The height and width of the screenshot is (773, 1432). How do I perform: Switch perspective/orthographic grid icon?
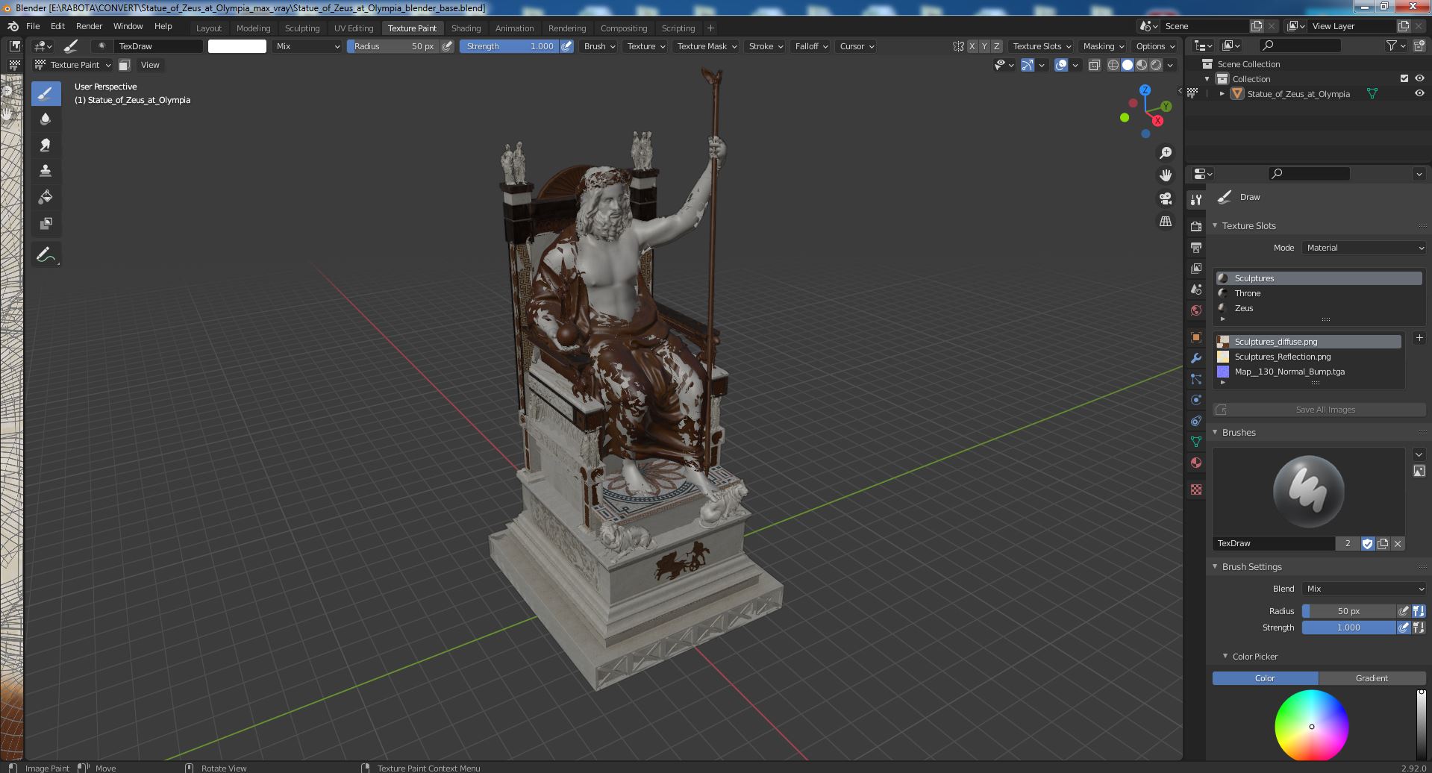point(1165,222)
